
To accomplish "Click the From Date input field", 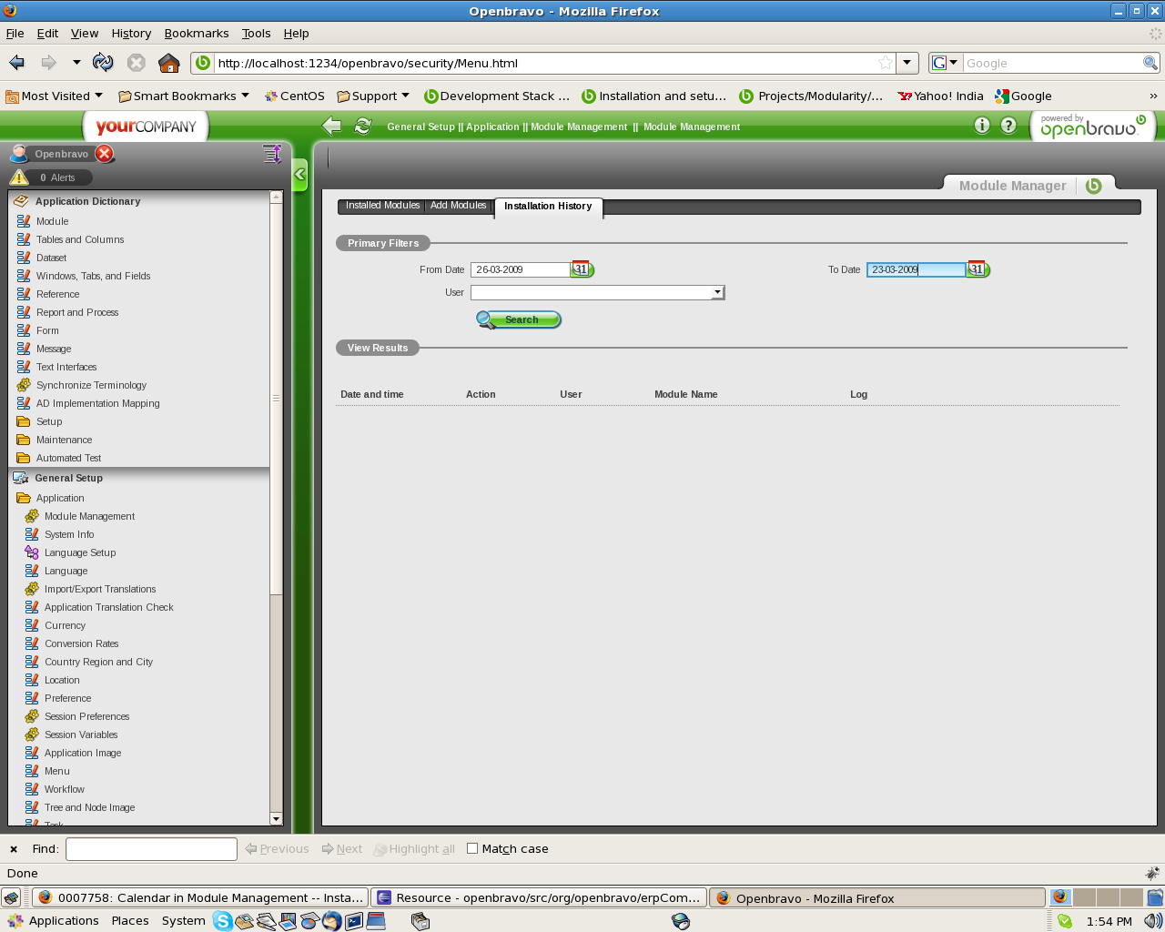I will pyautogui.click(x=520, y=269).
